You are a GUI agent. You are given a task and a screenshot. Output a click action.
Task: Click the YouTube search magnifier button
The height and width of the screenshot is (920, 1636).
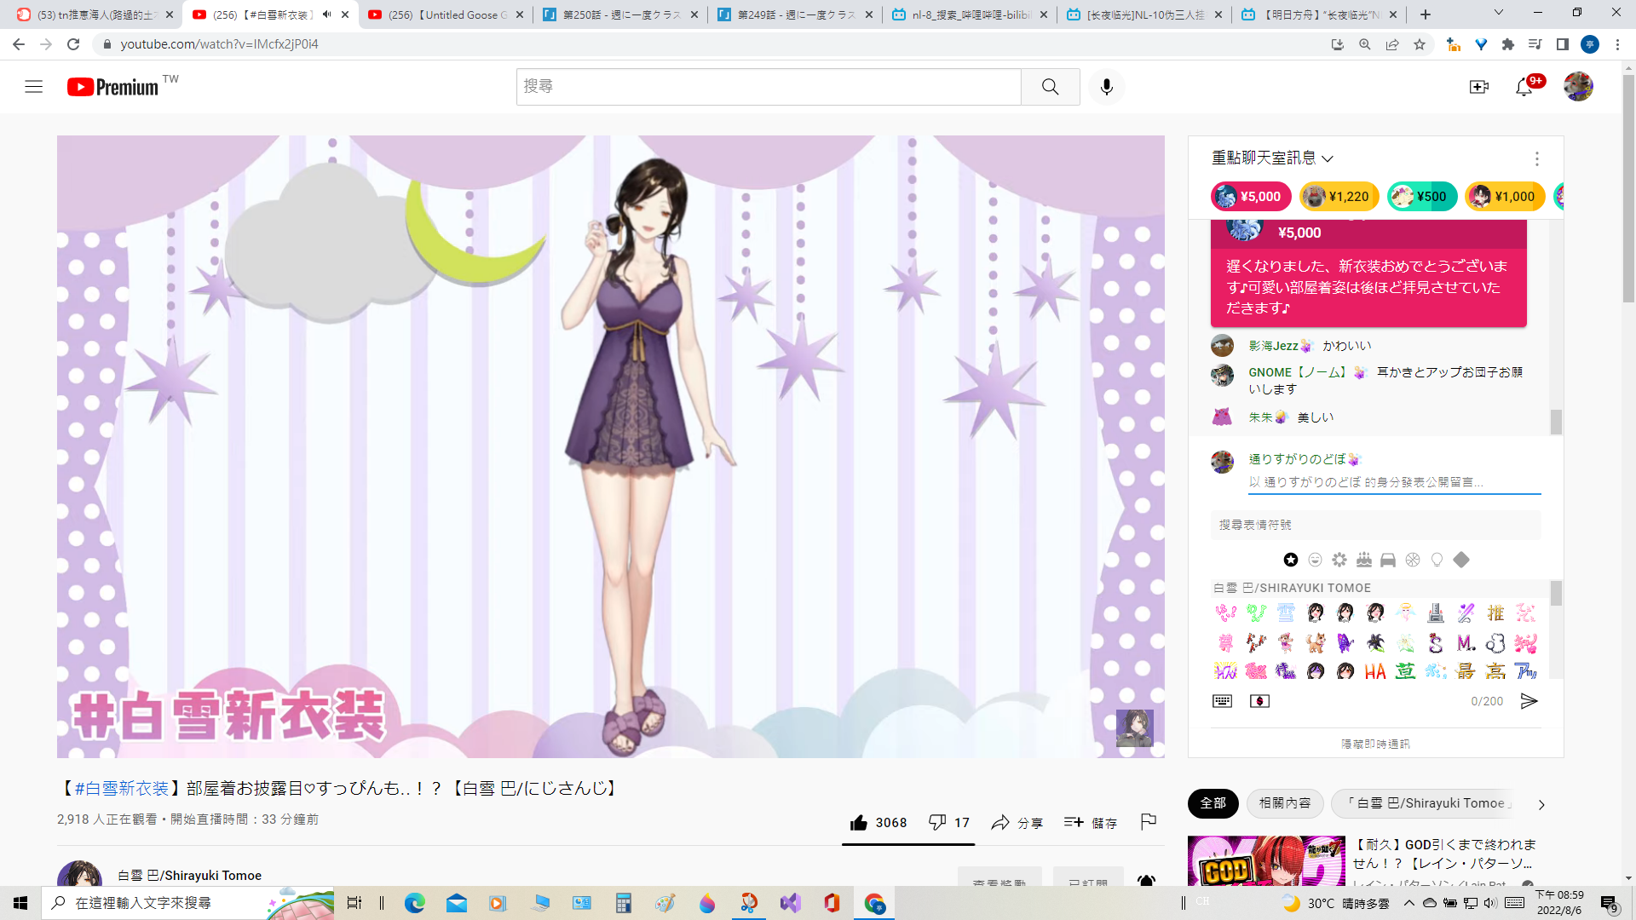coord(1050,87)
